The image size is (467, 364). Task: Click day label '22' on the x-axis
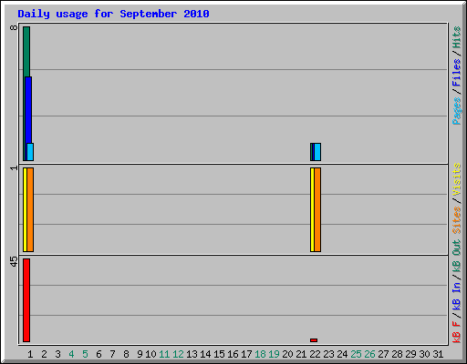pyautogui.click(x=315, y=354)
